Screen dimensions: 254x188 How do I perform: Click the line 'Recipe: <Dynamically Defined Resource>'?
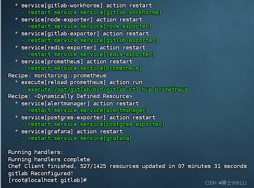pos(70,97)
